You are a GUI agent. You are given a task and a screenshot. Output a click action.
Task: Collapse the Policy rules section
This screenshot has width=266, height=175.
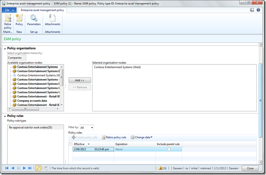[x=5, y=116]
